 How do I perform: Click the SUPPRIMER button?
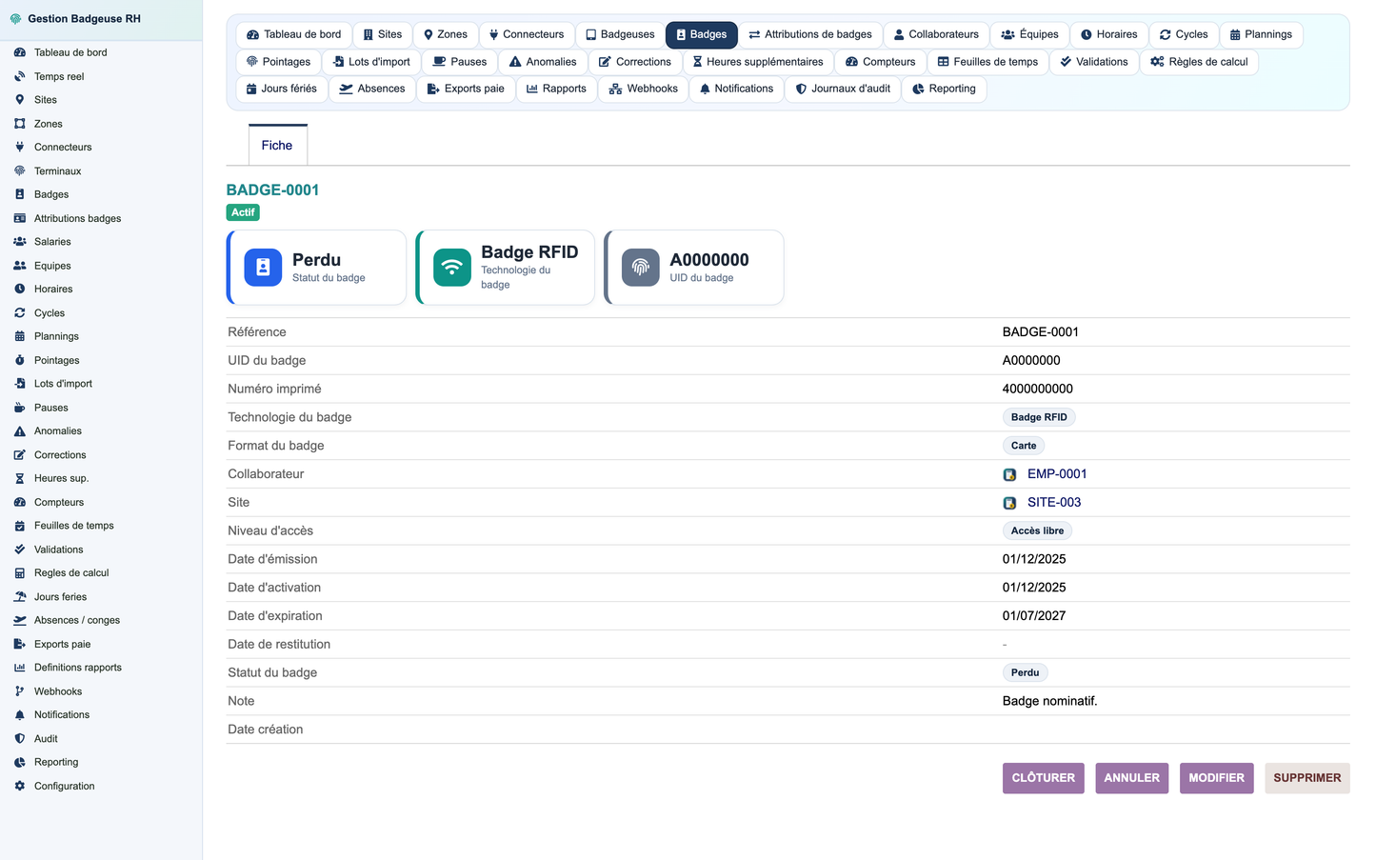(1306, 778)
